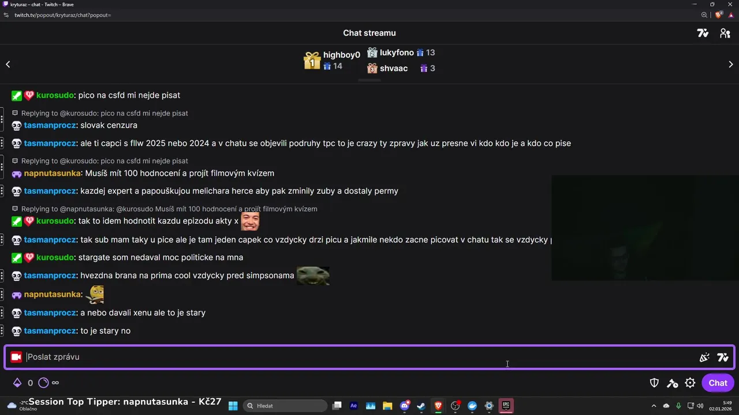Open the 7TV menu in chat header

click(x=703, y=33)
